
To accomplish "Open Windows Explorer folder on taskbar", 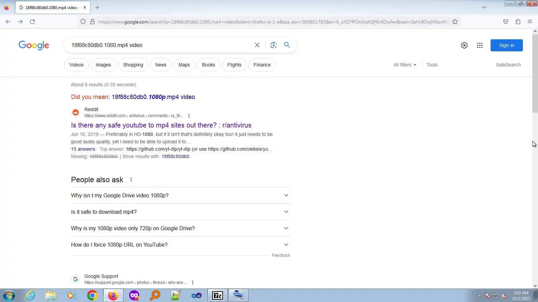I will click(51, 296).
